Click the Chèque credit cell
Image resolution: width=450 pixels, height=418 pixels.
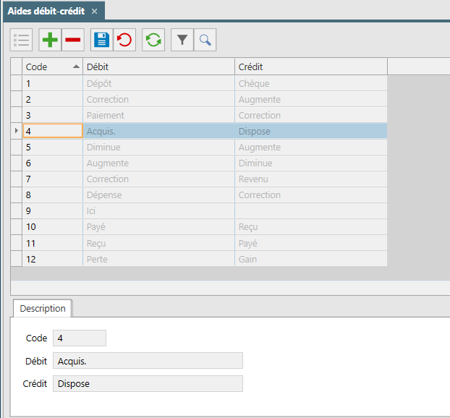(311, 83)
